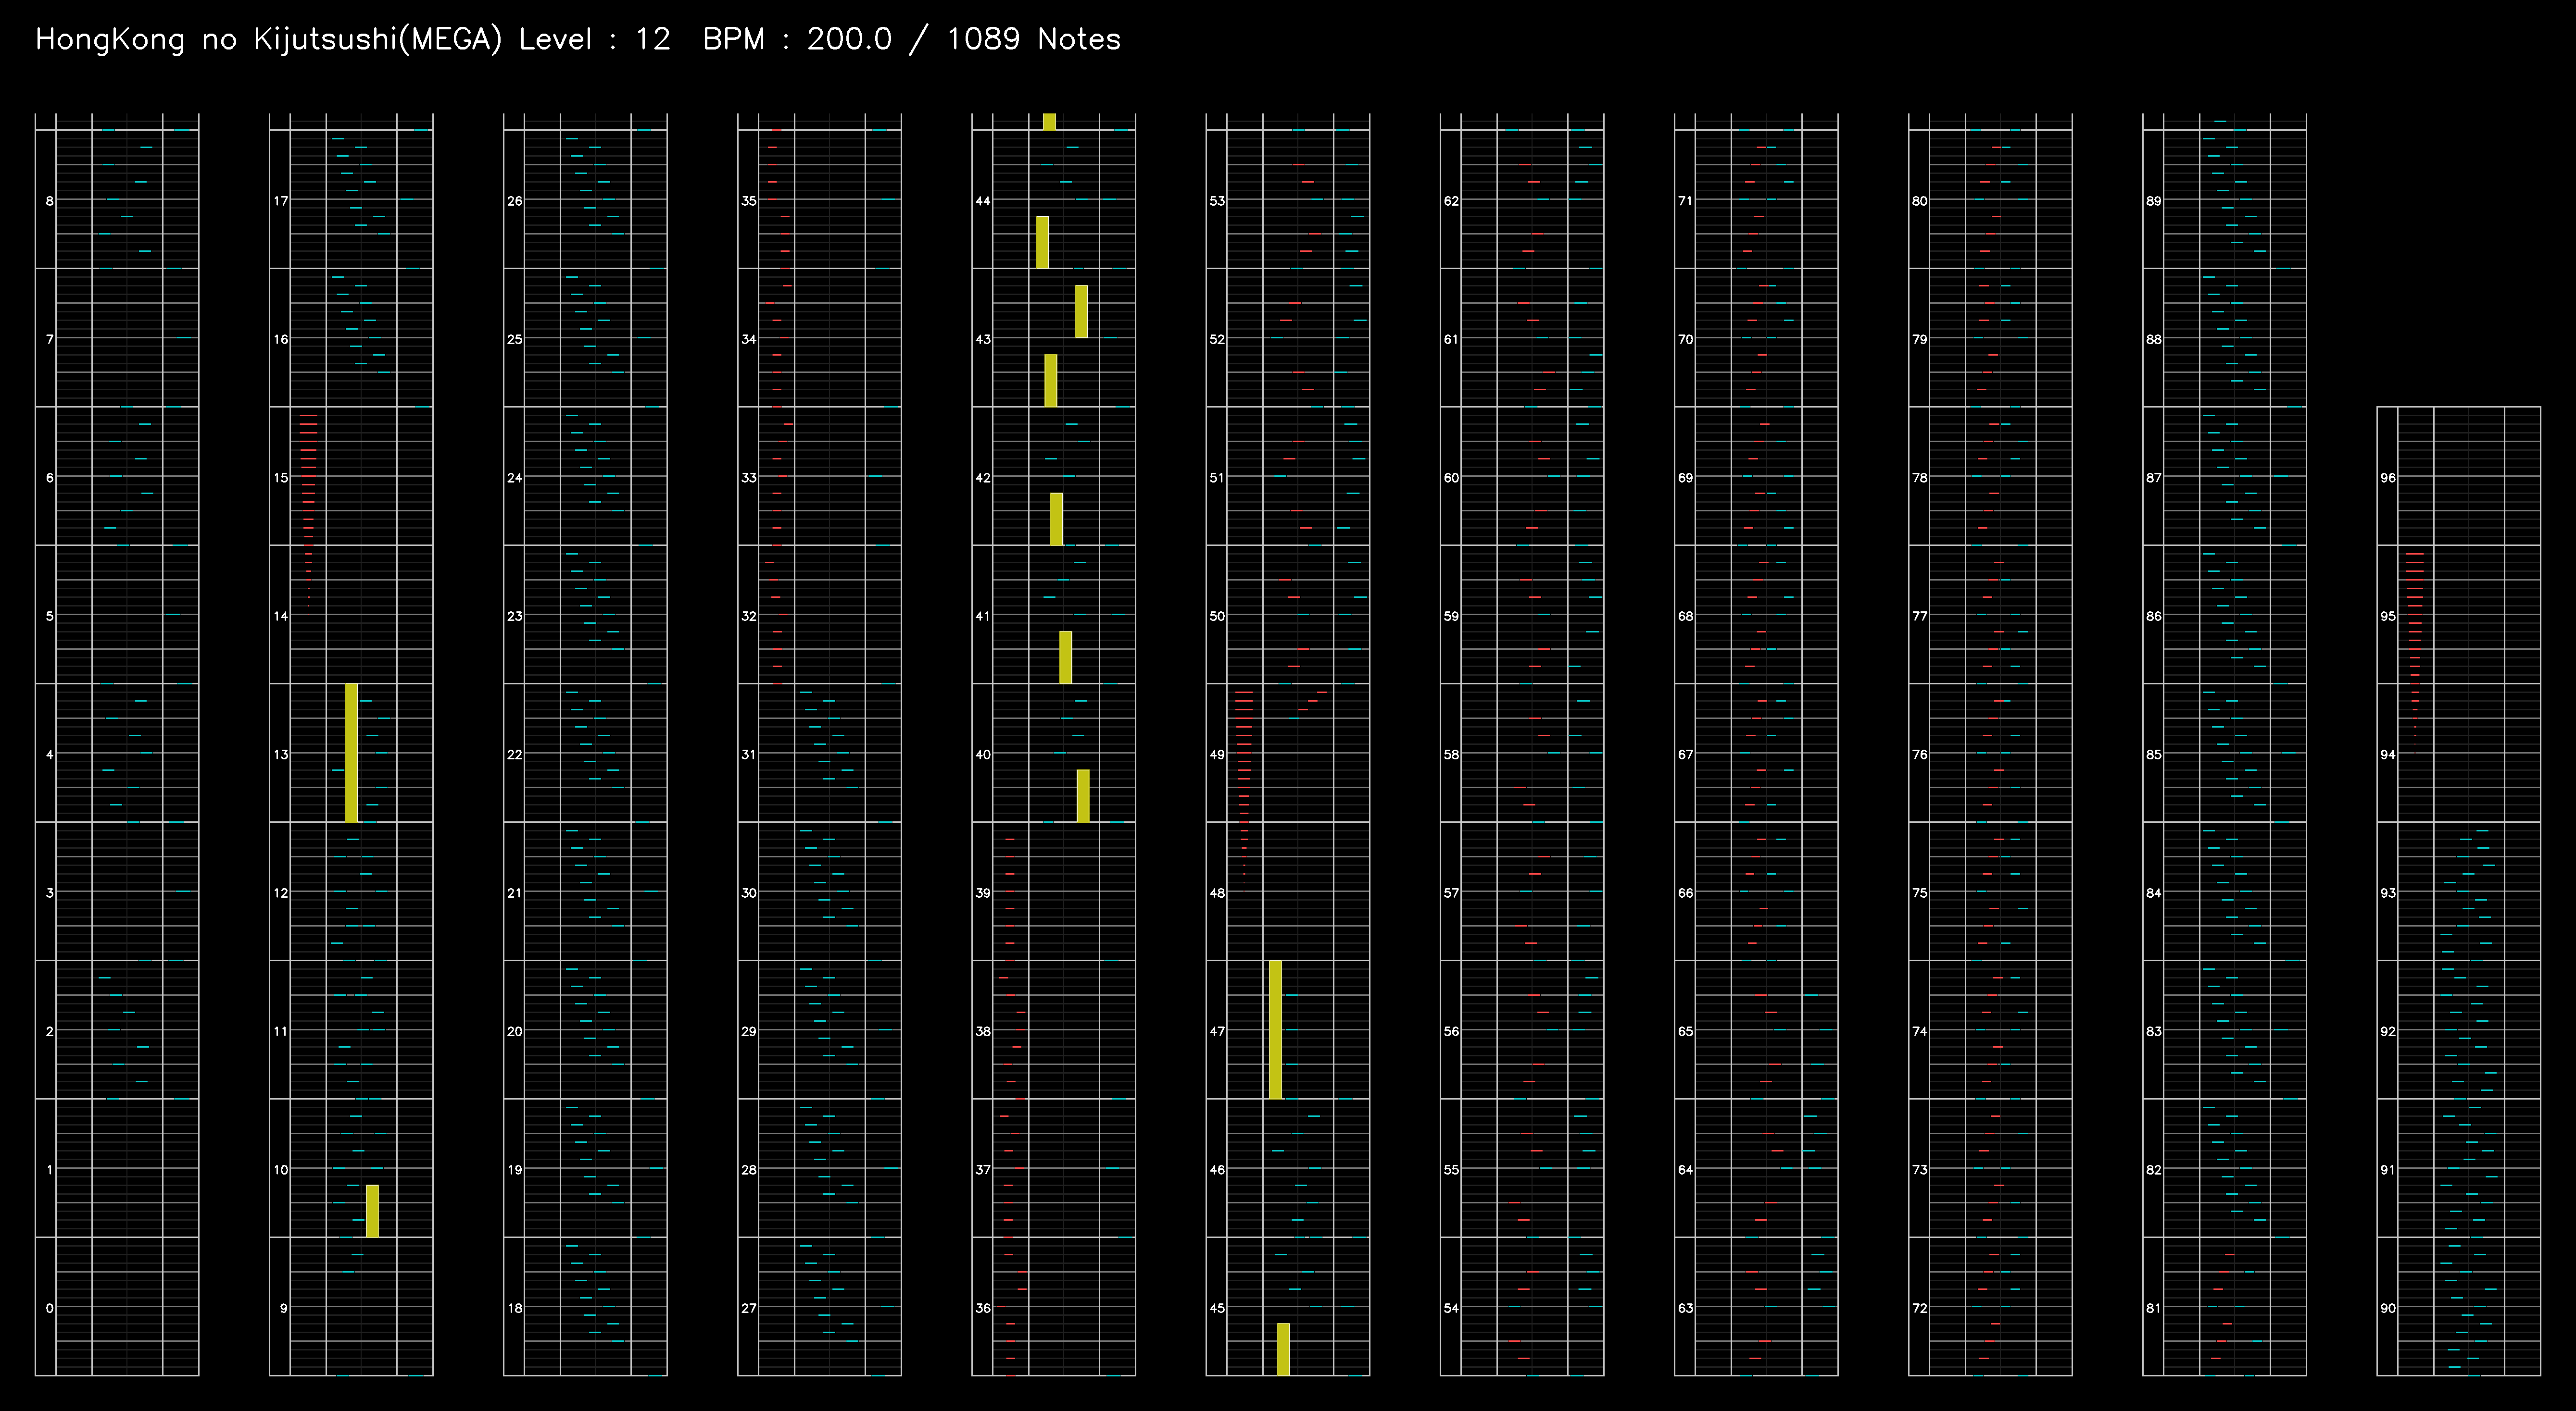Click measure number 35 label
This screenshot has width=2576, height=1411.
[x=748, y=201]
